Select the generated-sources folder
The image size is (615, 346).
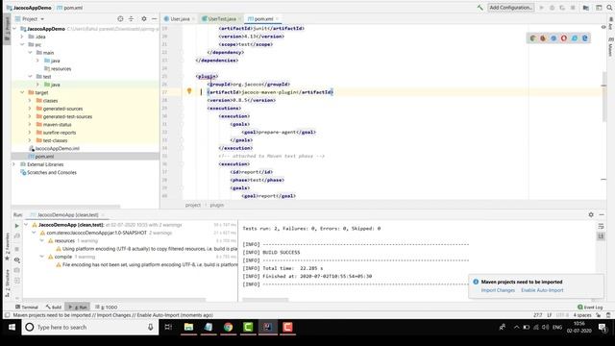[60, 109]
